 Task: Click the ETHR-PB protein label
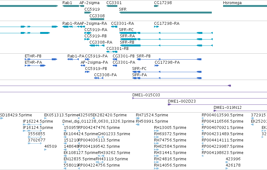33,56
